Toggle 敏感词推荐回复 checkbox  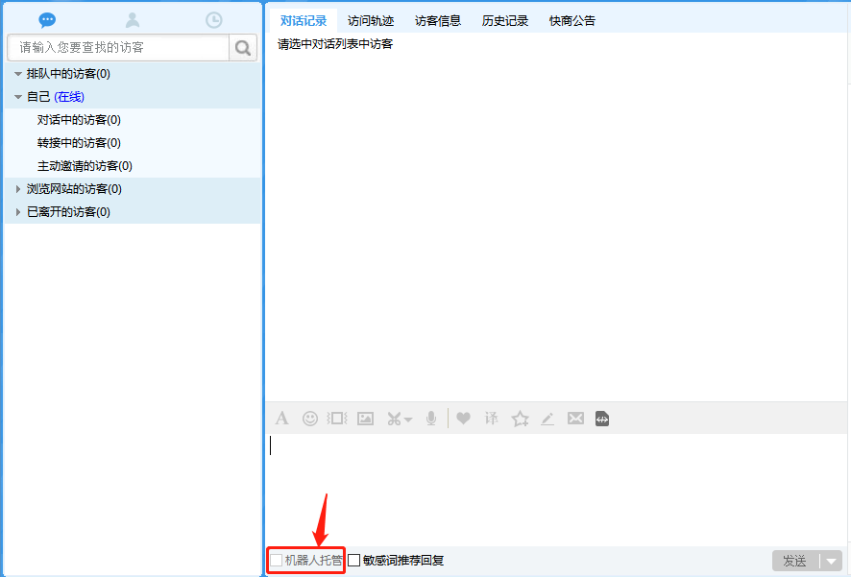tap(354, 561)
